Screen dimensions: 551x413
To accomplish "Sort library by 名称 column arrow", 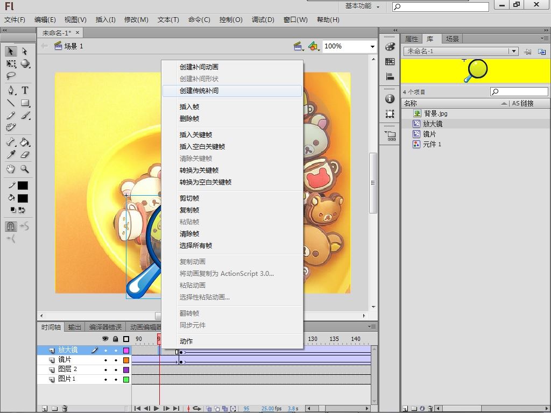I will click(x=504, y=103).
